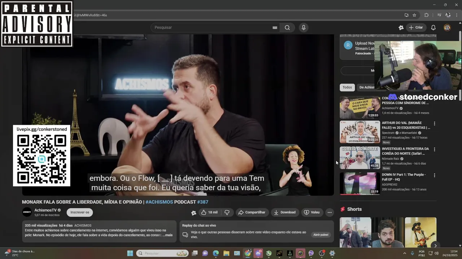Image resolution: width=462 pixels, height=259 pixels.
Task: Open the #387 hashtag link in title
Action: click(x=202, y=202)
